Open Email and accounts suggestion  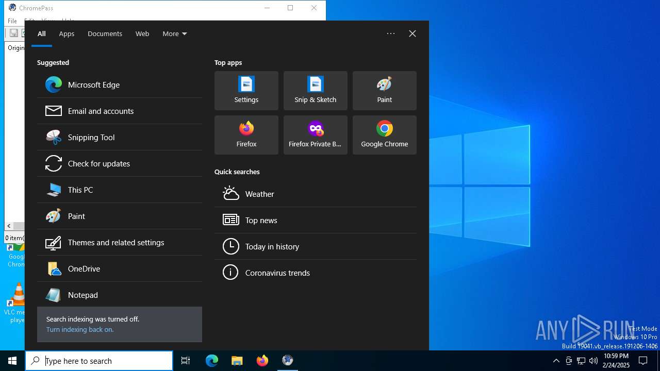[120, 111]
